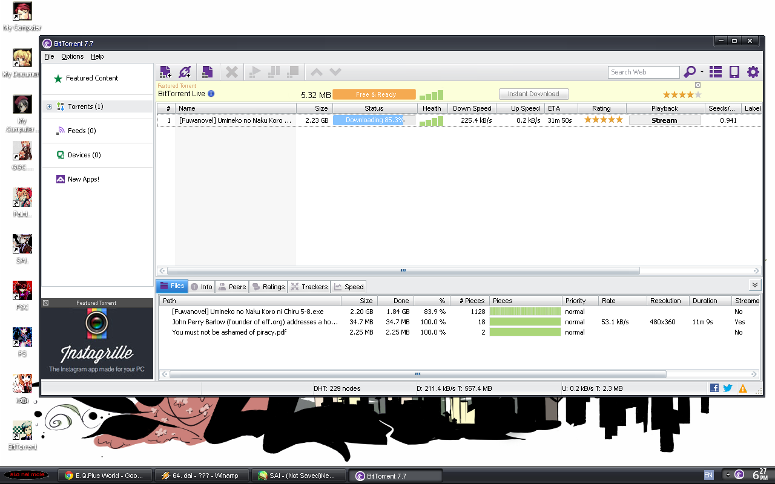The height and width of the screenshot is (484, 775).
Task: Switch to the Peers tab
Action: pos(232,287)
